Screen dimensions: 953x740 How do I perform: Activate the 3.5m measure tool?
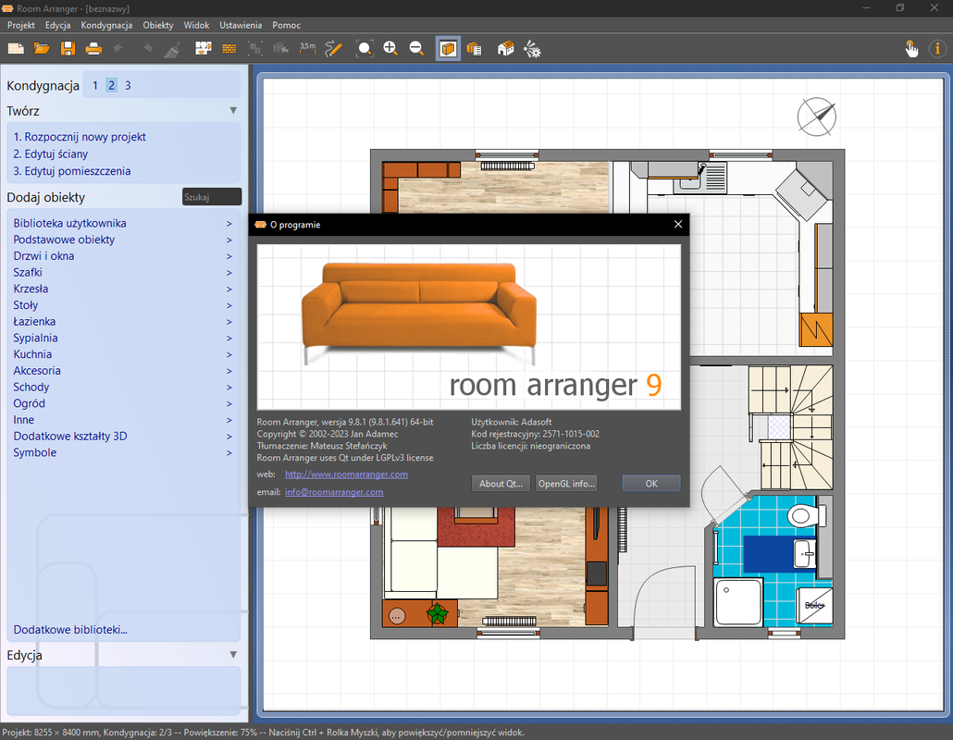pyautogui.click(x=307, y=49)
